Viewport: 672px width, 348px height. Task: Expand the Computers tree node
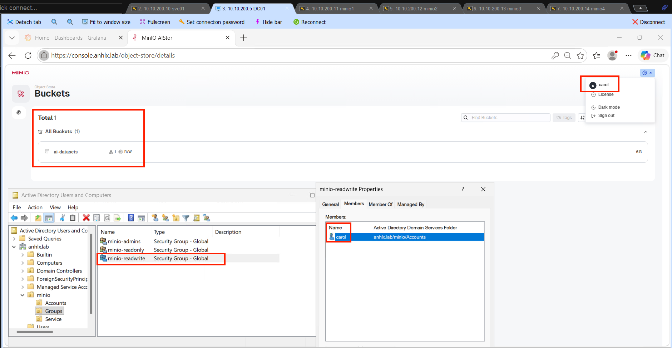pos(23,263)
